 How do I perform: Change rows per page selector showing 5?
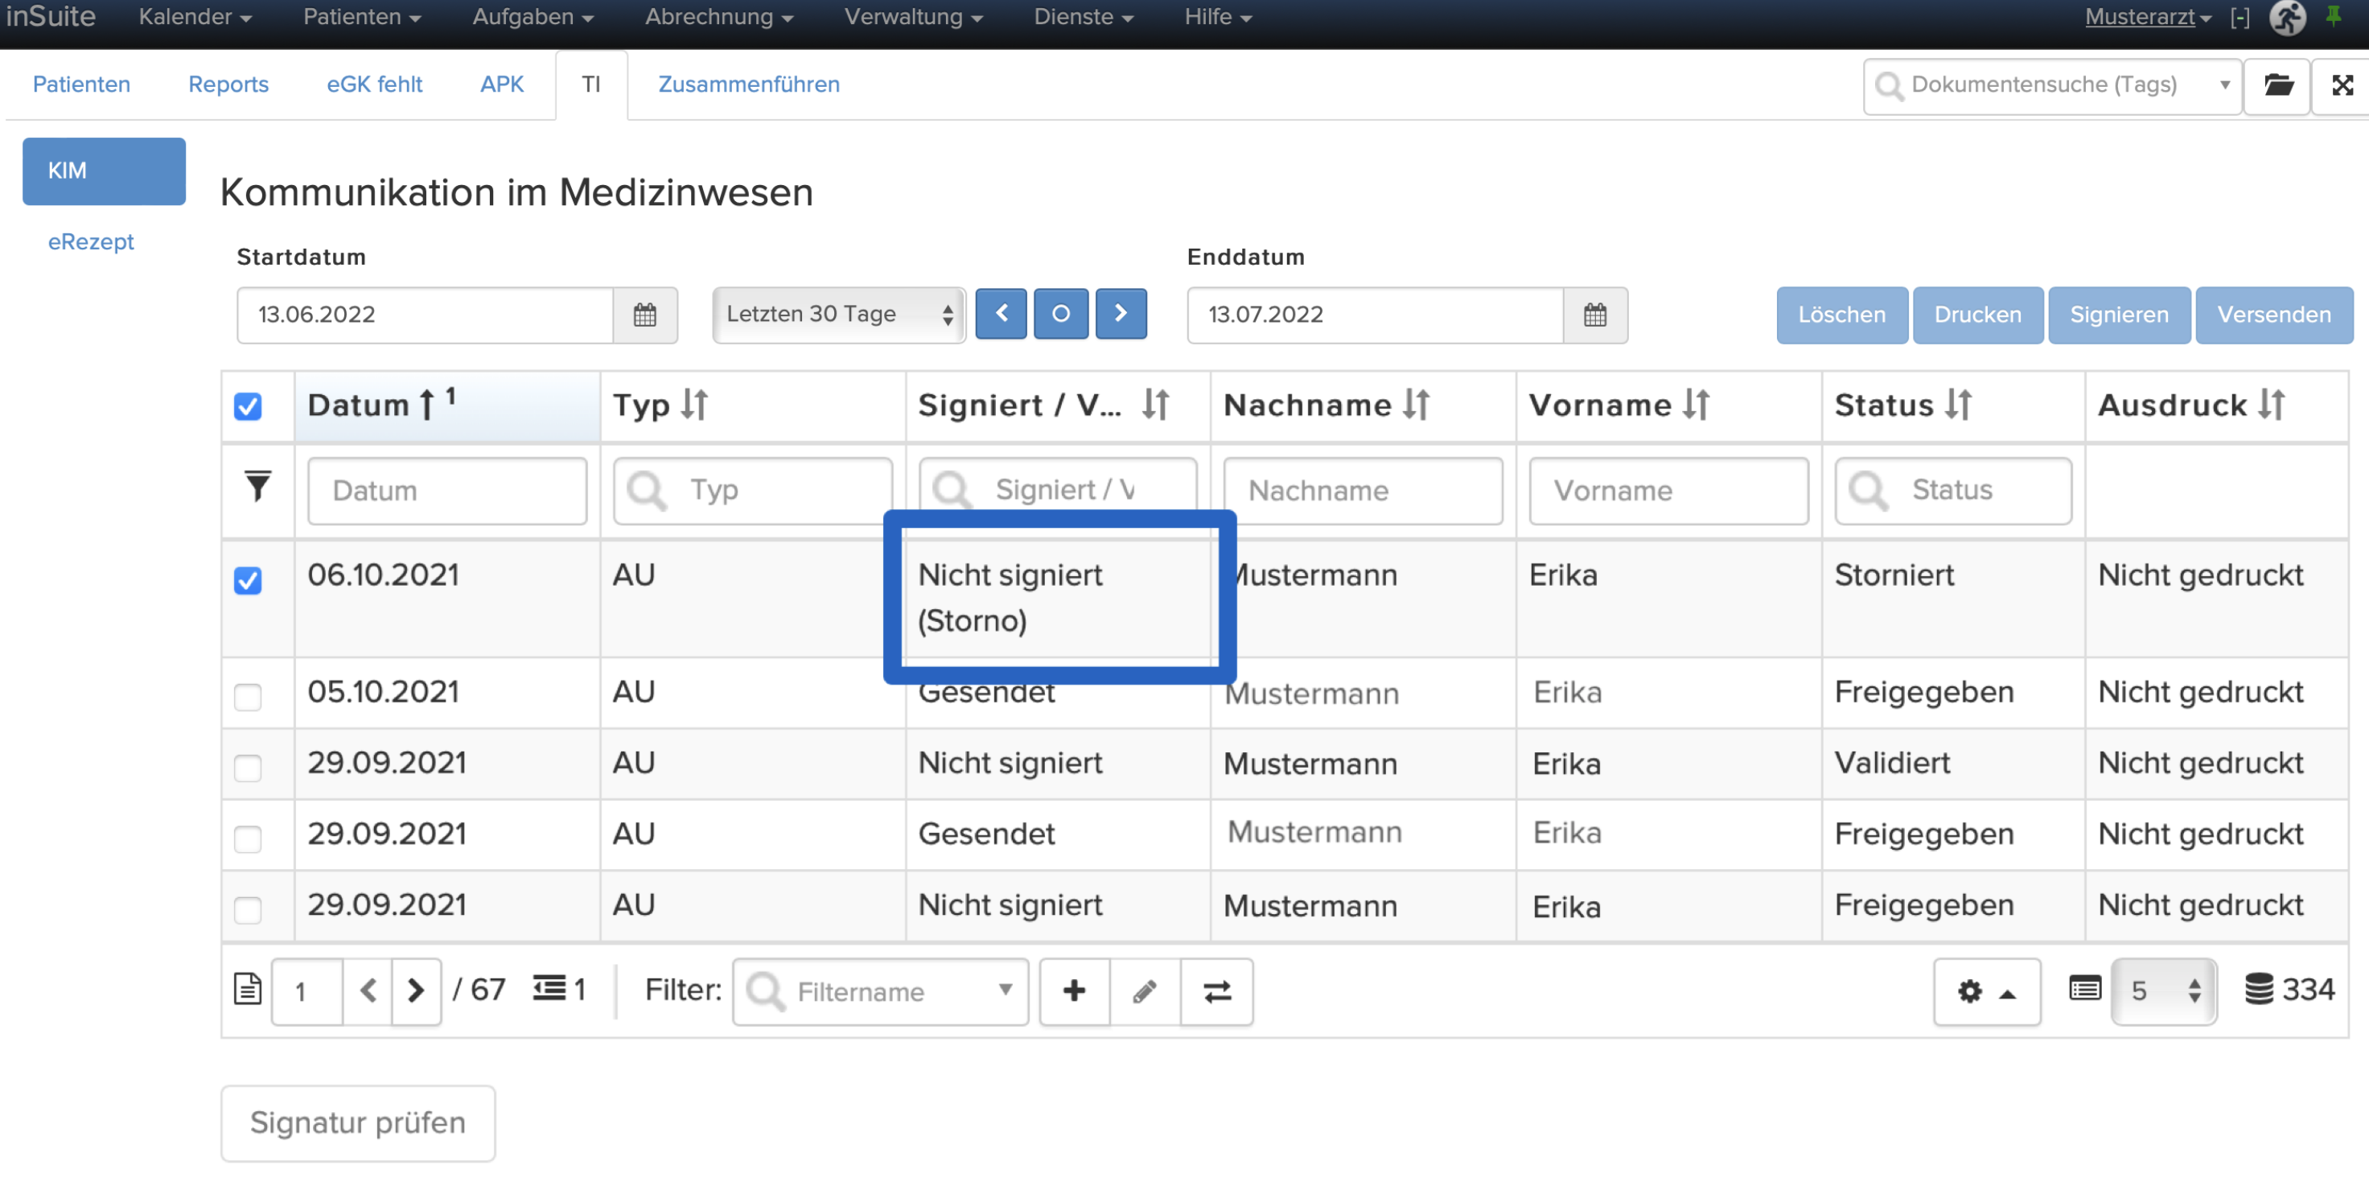click(2163, 990)
